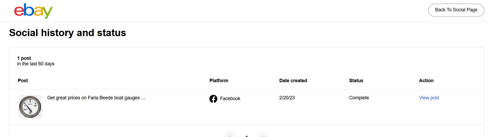The height and width of the screenshot is (137, 488).
Task: Click the Facebook platform icon
Action: pos(213,99)
